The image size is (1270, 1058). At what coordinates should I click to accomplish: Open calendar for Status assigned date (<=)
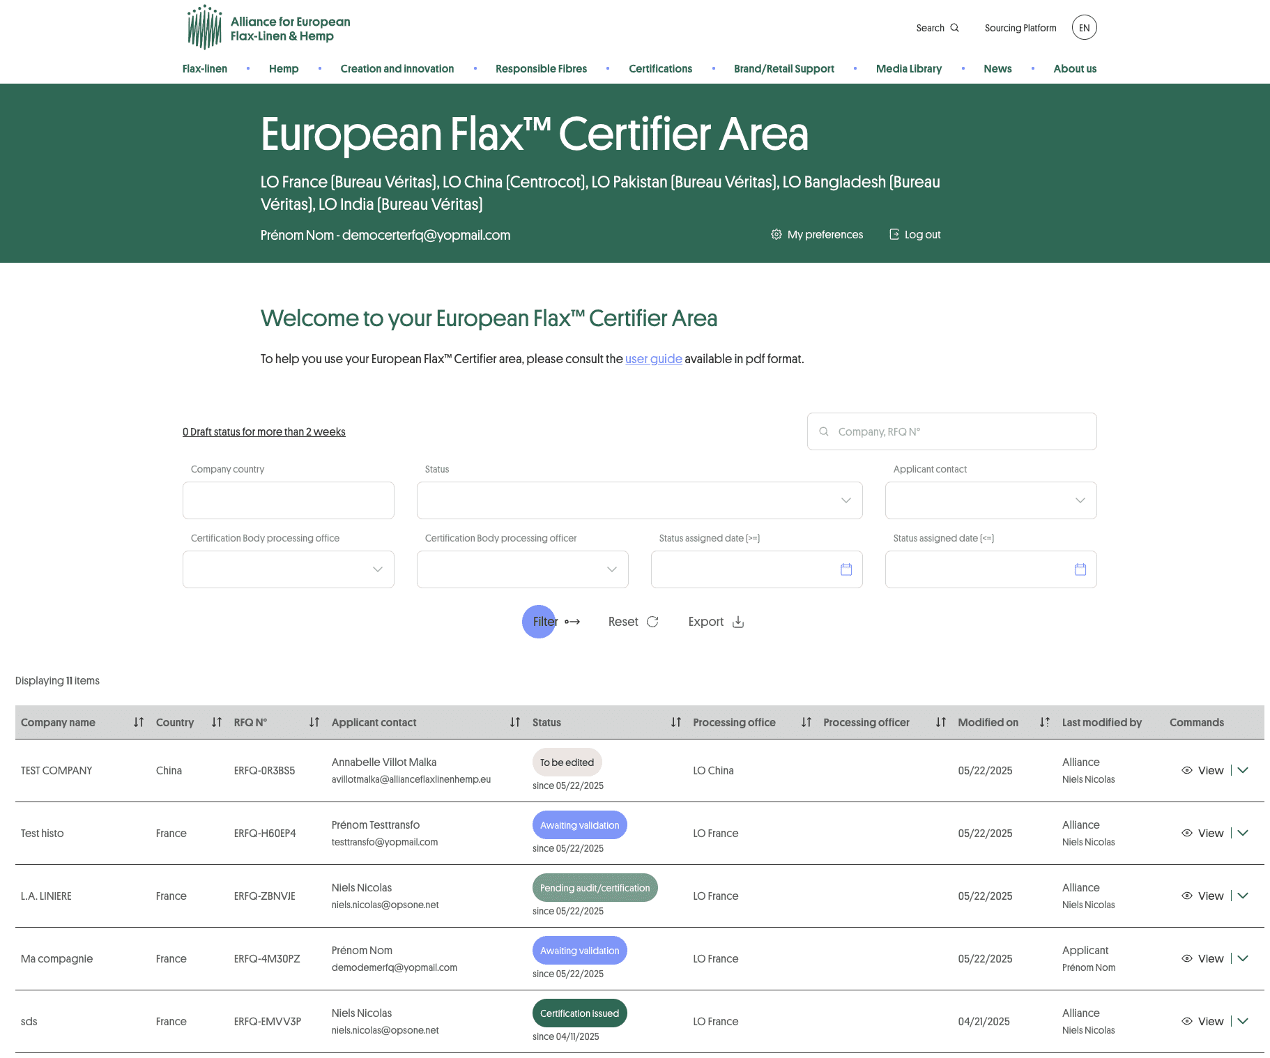[1080, 569]
